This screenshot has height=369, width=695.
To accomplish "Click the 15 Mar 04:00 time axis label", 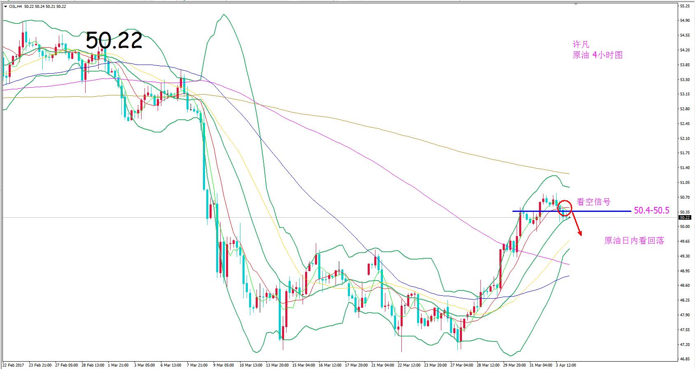I will tap(303, 365).
